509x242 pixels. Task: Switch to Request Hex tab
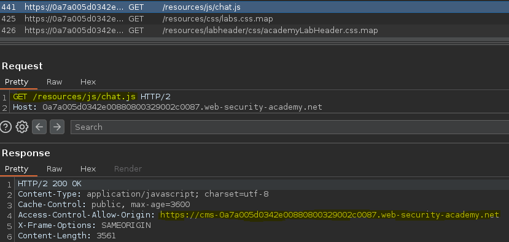pos(88,82)
